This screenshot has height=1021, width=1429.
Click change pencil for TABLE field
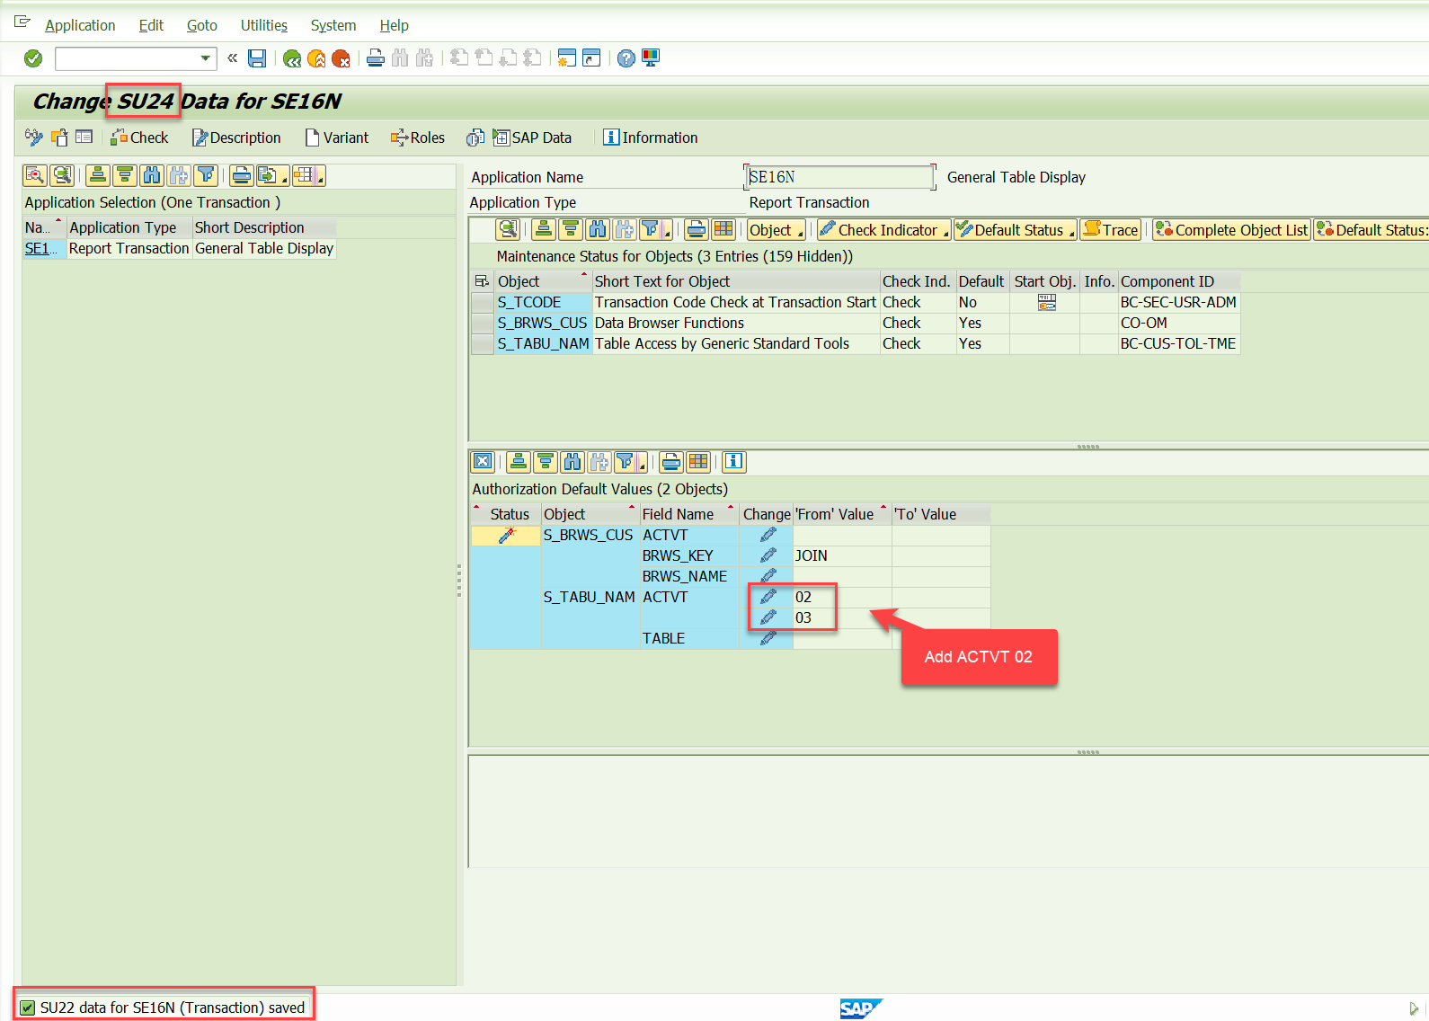tap(768, 638)
